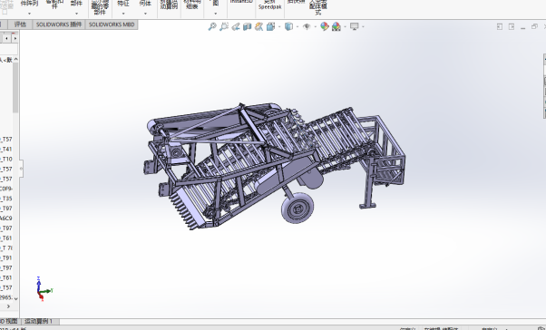546x330 pixels.
Task: Click 新建运动算例 ribbon button
Action: pos(169,5)
